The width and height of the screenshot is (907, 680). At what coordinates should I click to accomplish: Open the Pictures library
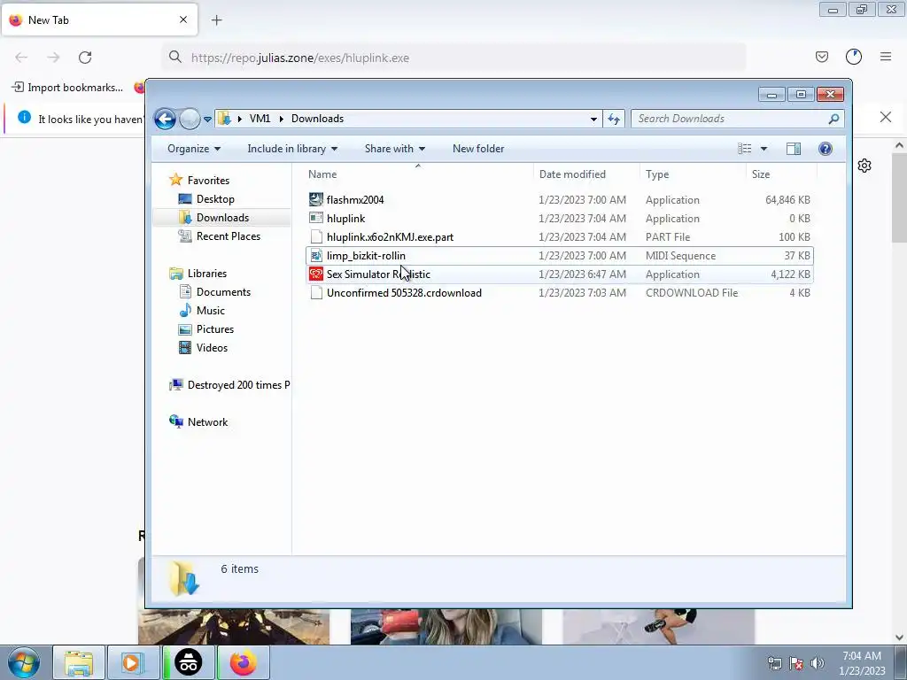click(214, 329)
